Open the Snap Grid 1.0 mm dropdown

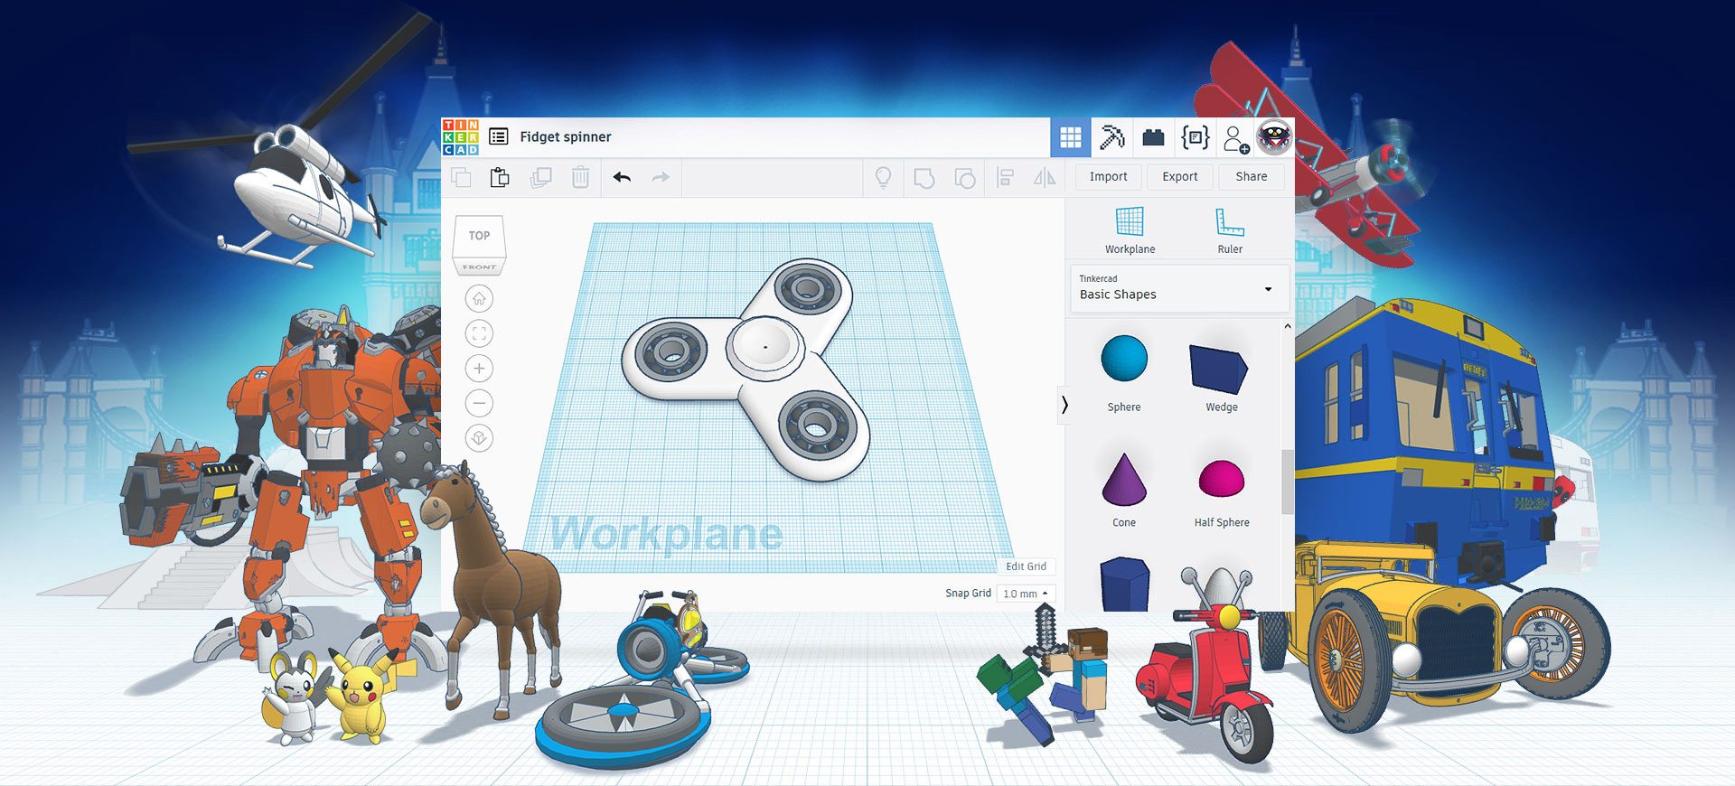(x=1026, y=594)
